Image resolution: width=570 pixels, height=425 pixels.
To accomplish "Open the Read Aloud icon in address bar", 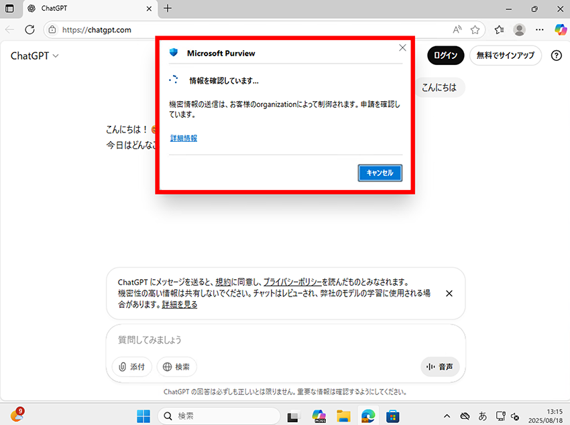I will pyautogui.click(x=457, y=29).
